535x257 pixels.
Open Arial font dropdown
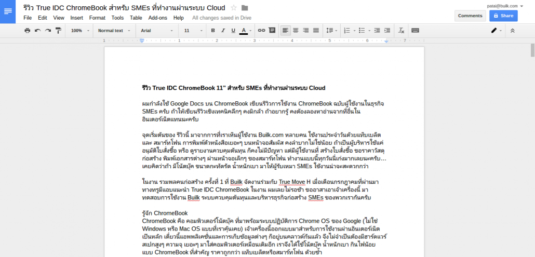point(157,31)
